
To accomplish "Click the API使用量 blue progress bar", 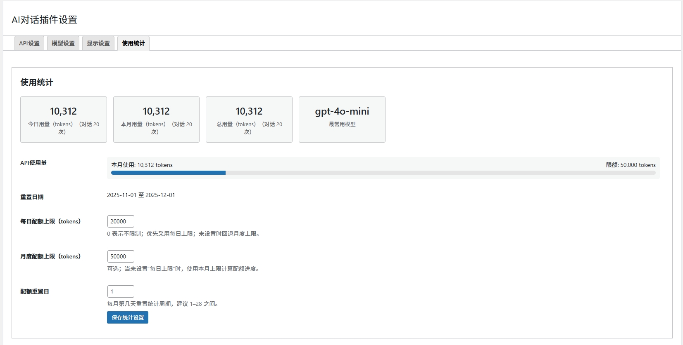I will click(169, 173).
